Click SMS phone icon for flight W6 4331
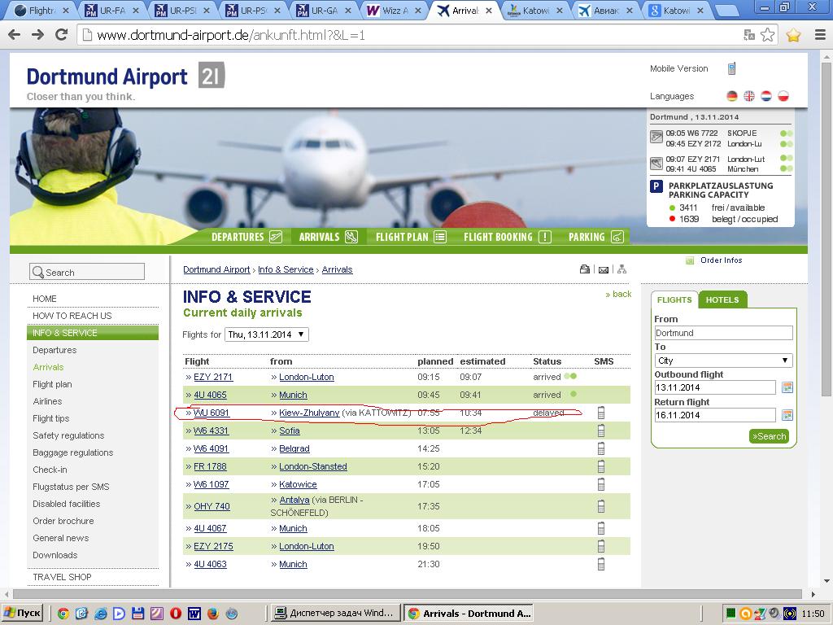The width and height of the screenshot is (833, 625). pos(601,431)
